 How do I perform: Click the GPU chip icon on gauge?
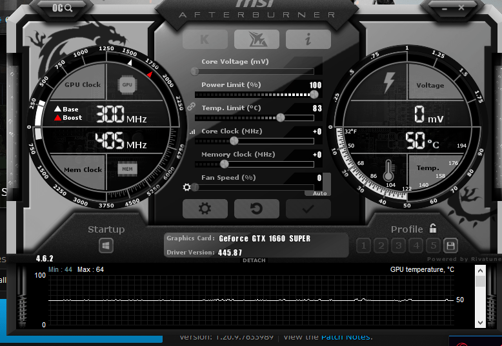tap(127, 85)
